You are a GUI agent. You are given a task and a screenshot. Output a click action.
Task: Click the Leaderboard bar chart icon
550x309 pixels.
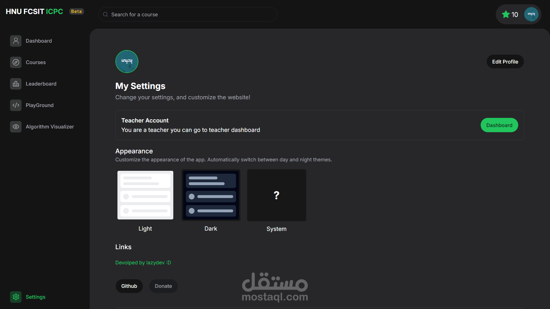16,84
